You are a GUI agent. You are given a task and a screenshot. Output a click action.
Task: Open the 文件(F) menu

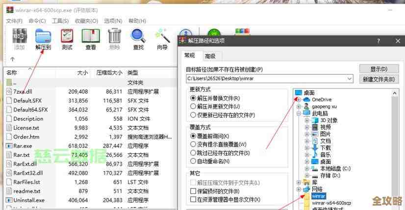[14, 21]
